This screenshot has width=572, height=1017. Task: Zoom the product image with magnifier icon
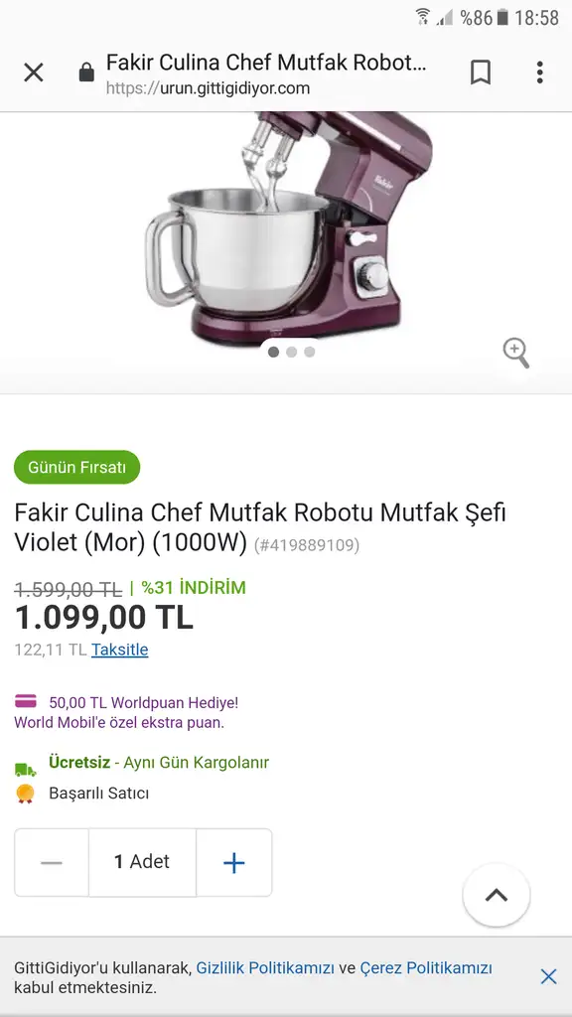[516, 353]
